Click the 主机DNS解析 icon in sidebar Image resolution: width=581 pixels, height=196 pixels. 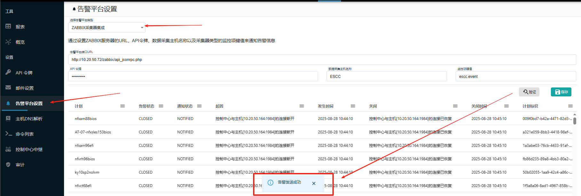click(x=8, y=118)
